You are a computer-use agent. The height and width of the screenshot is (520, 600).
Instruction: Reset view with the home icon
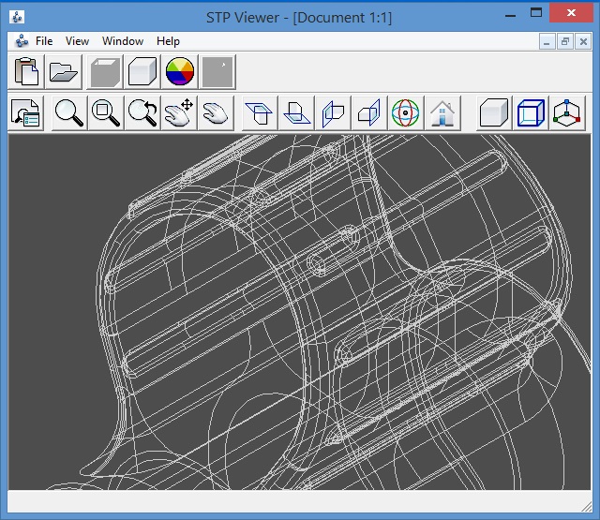point(442,113)
